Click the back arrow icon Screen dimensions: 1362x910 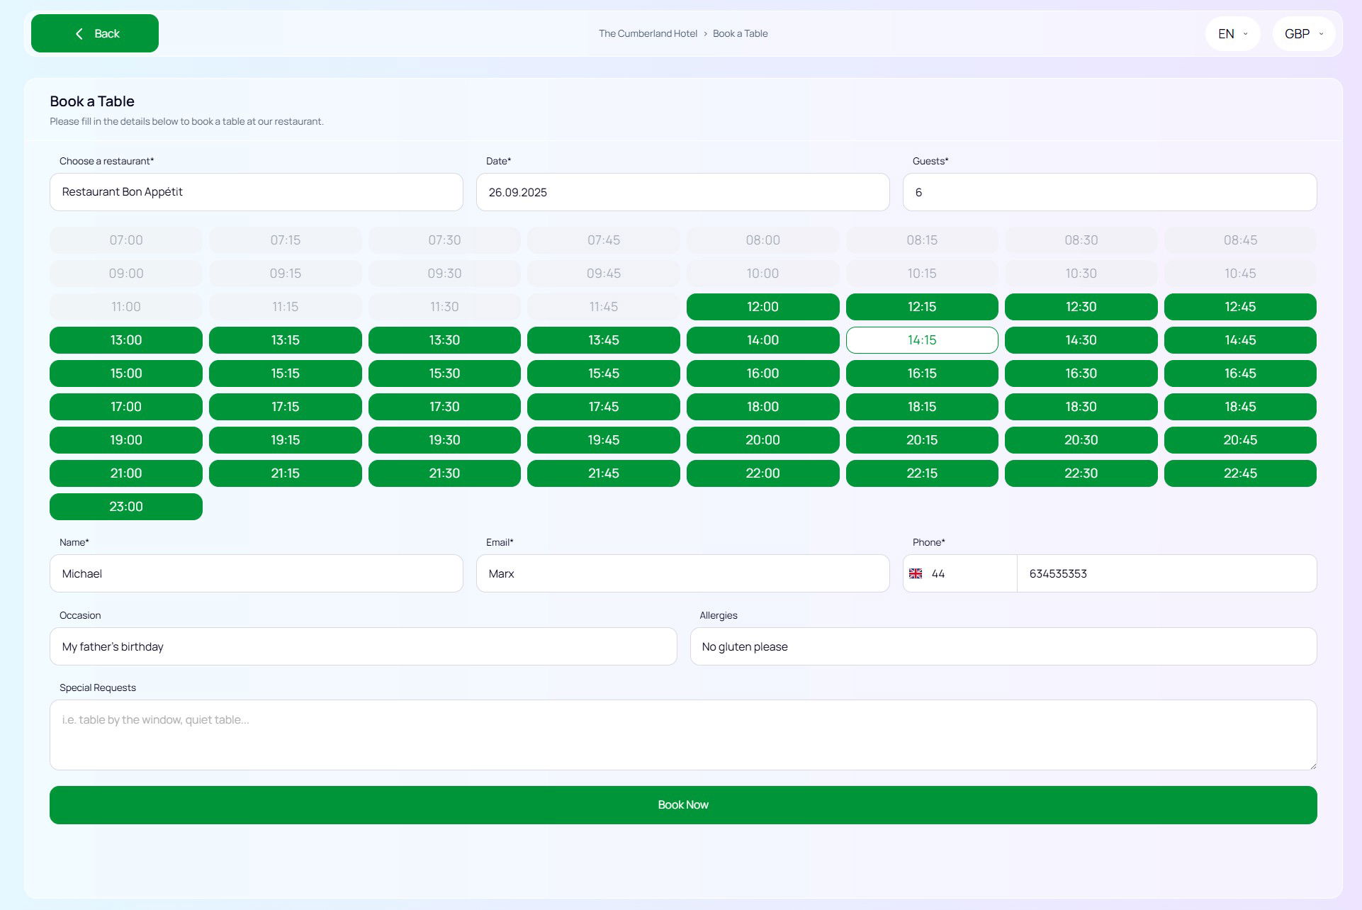(79, 34)
